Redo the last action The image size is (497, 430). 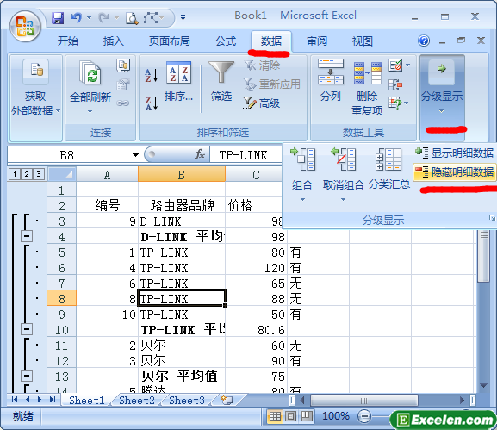coord(103,18)
